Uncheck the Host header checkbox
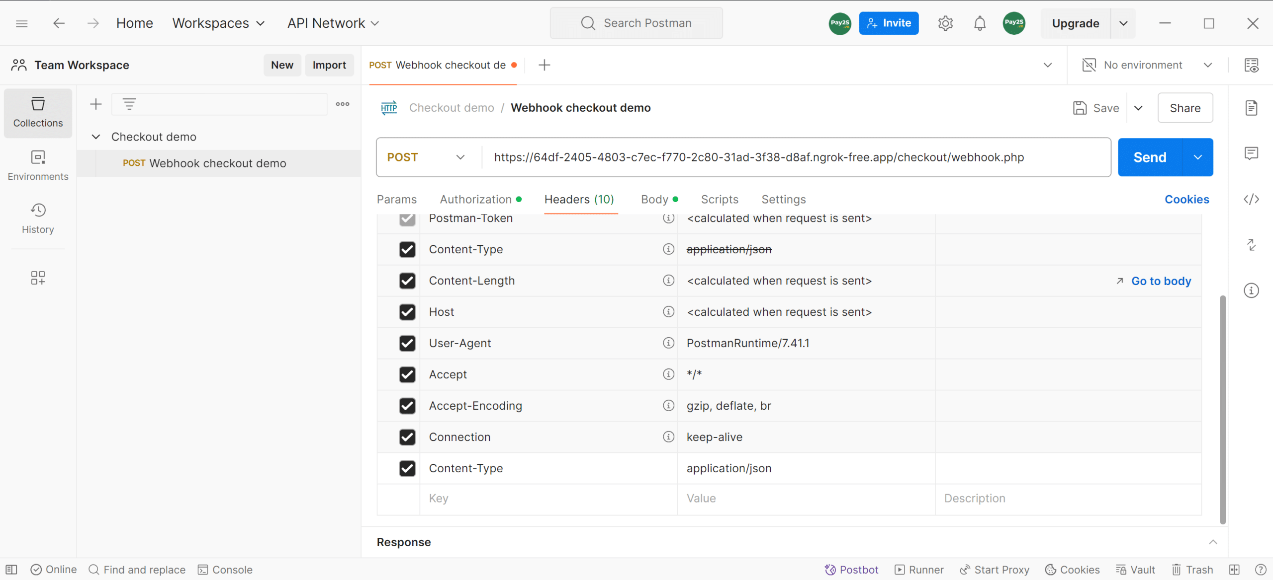Image resolution: width=1273 pixels, height=580 pixels. [x=407, y=312]
